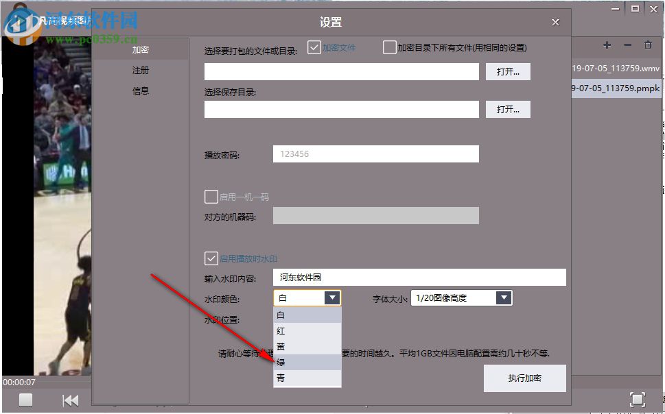
Task: Click the first 打开... browse button
Action: 508,71
